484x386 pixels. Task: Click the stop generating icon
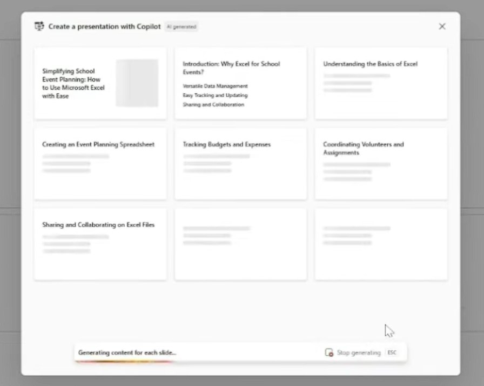click(329, 352)
